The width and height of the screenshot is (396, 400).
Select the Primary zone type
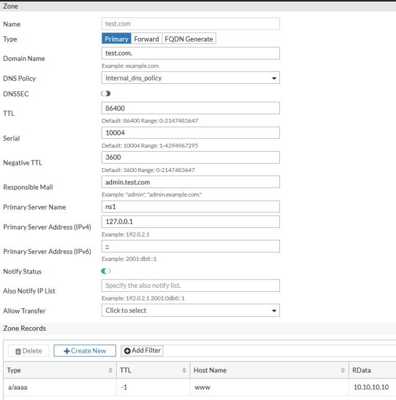pyautogui.click(x=117, y=39)
